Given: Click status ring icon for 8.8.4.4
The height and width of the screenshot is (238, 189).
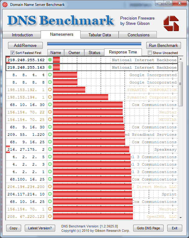Looking at the screenshot, I should pos(50,75).
